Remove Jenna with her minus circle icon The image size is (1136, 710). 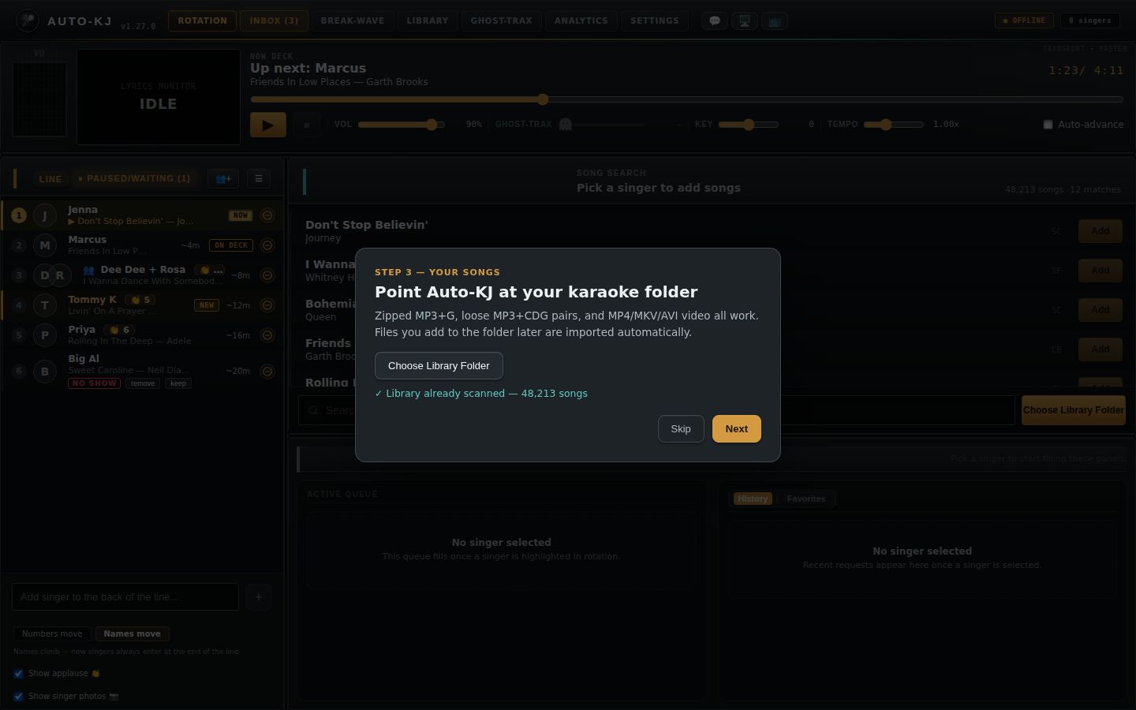tap(267, 215)
